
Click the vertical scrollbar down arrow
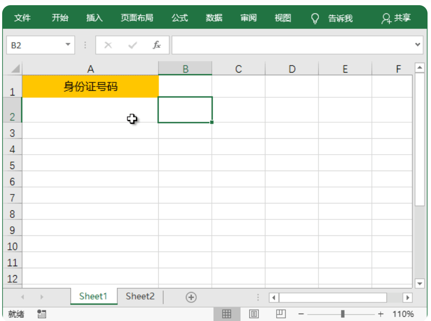(420, 283)
